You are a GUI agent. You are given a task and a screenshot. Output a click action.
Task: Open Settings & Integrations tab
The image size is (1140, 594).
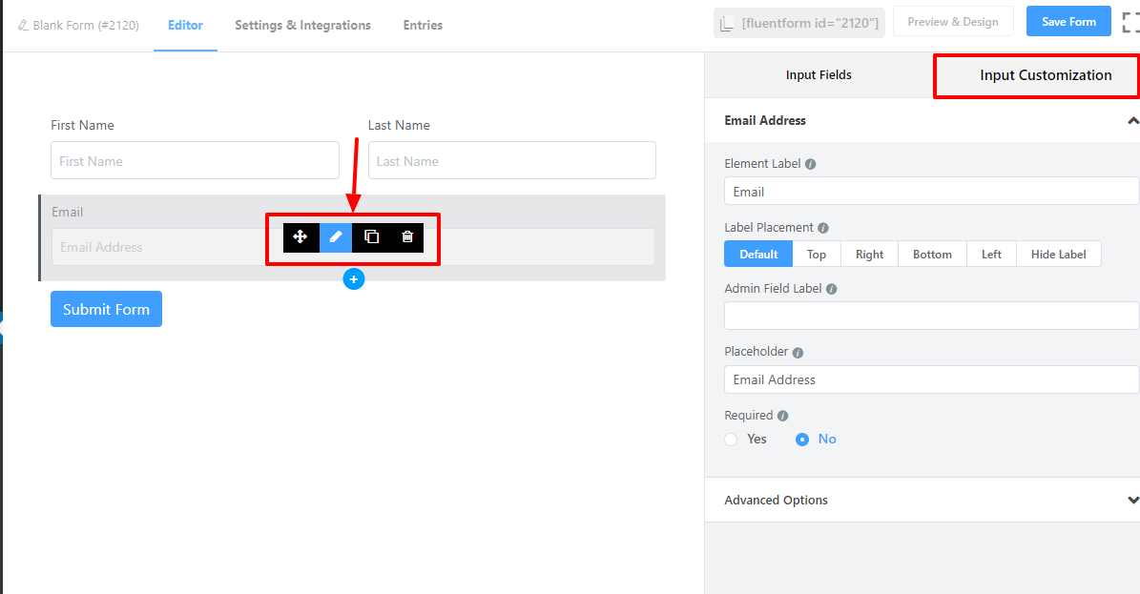point(302,26)
